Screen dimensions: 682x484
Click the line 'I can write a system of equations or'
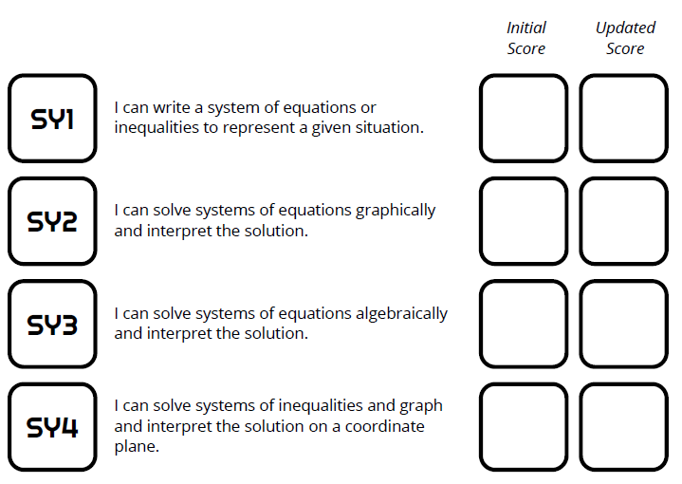(x=245, y=108)
